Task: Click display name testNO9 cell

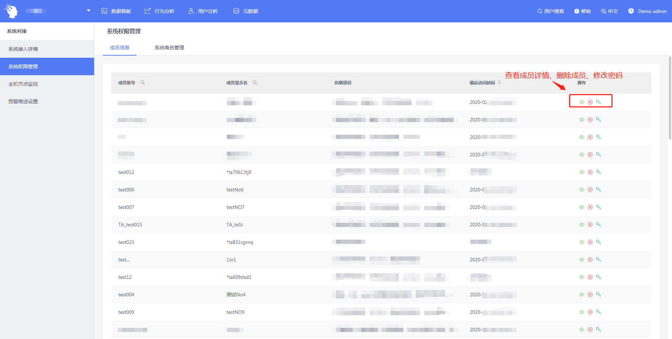Action: click(236, 312)
